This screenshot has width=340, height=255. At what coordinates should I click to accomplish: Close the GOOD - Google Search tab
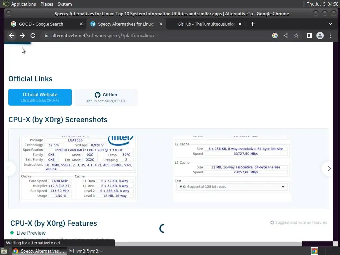pos(81,24)
